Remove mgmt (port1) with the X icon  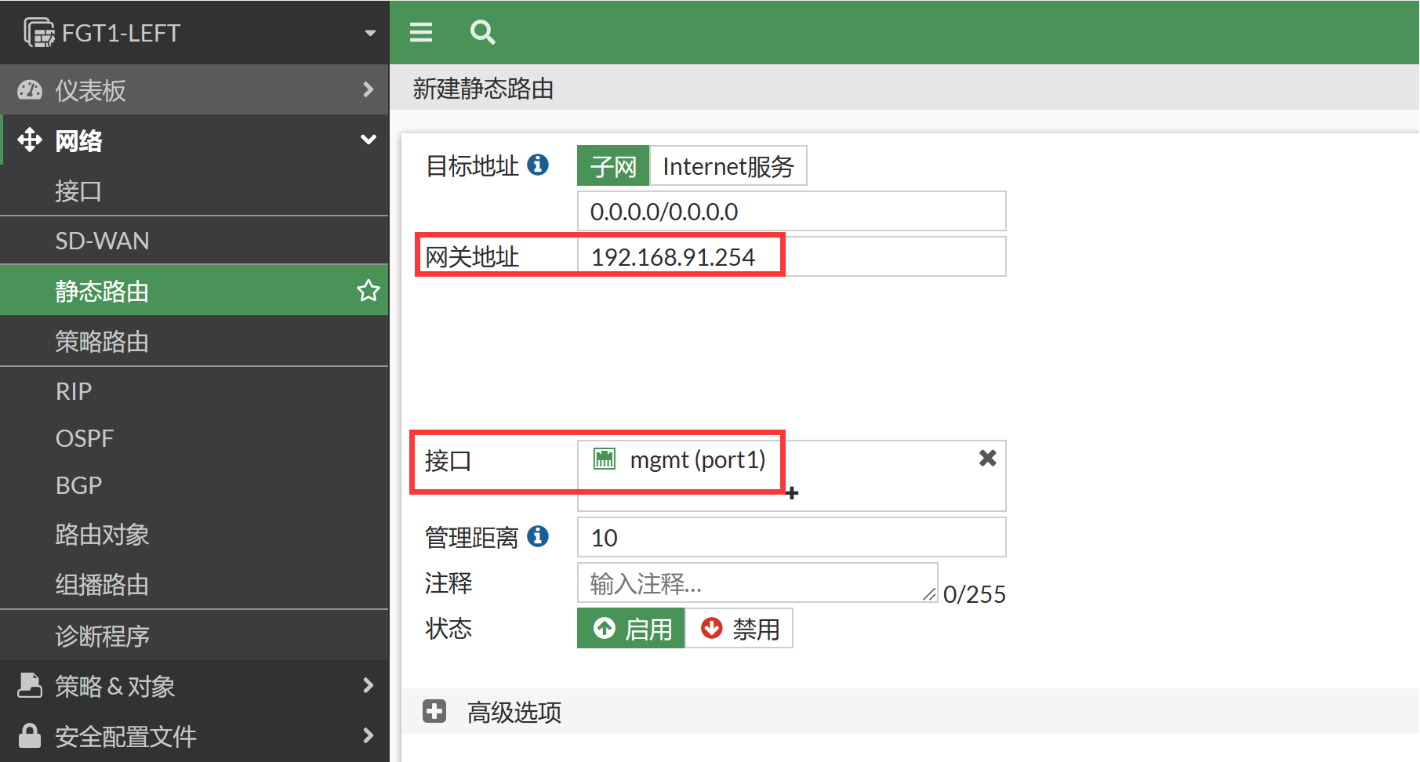coord(987,458)
